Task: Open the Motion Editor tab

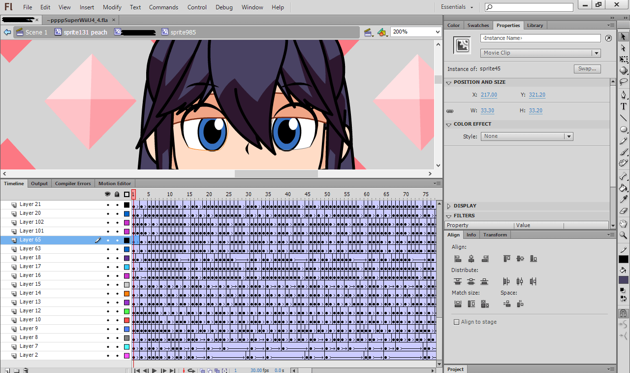Action: (x=115, y=183)
